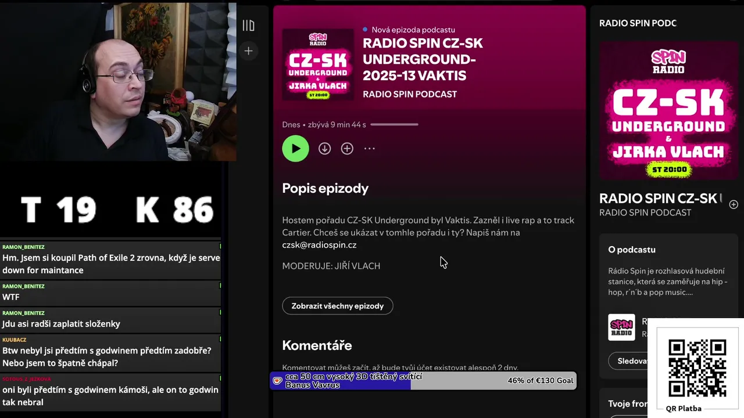
Task: Click the sidebar create plus icon
Action: tap(248, 51)
